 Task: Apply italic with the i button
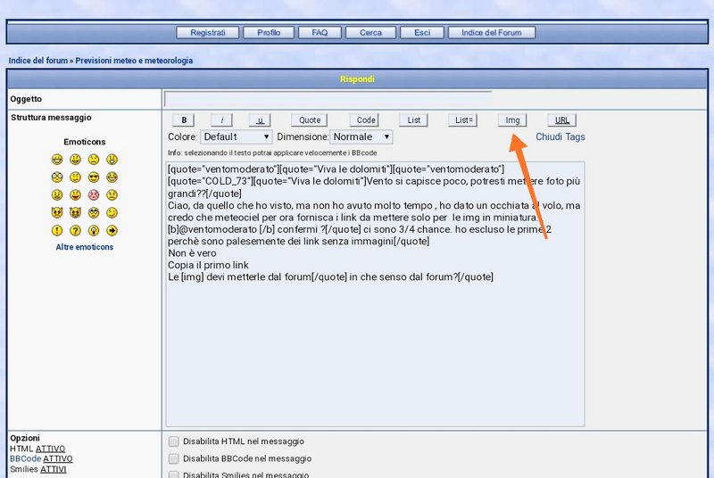click(221, 120)
